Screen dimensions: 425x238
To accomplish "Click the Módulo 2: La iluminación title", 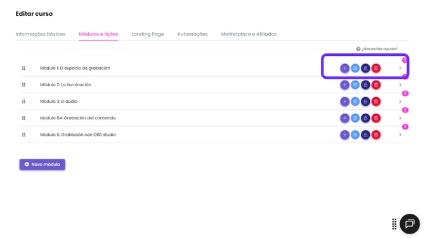I will (x=65, y=85).
